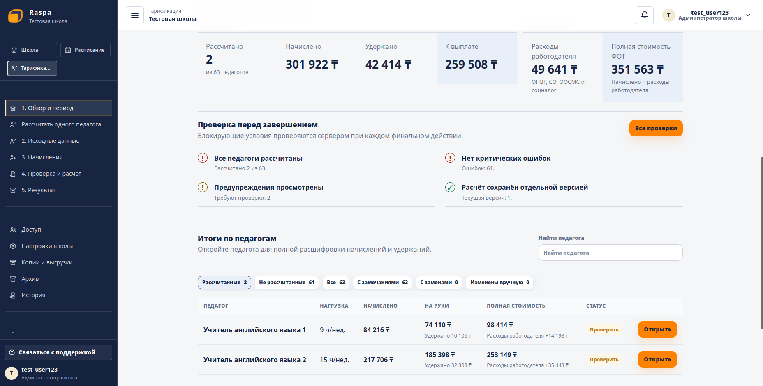Select the Не рассчитанные 61 filter
Image resolution: width=763 pixels, height=386 pixels.
click(x=287, y=283)
